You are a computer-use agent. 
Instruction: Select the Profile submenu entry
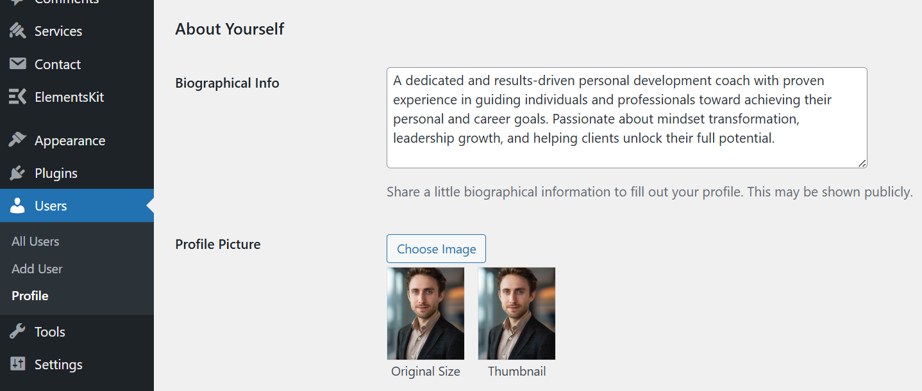29,296
